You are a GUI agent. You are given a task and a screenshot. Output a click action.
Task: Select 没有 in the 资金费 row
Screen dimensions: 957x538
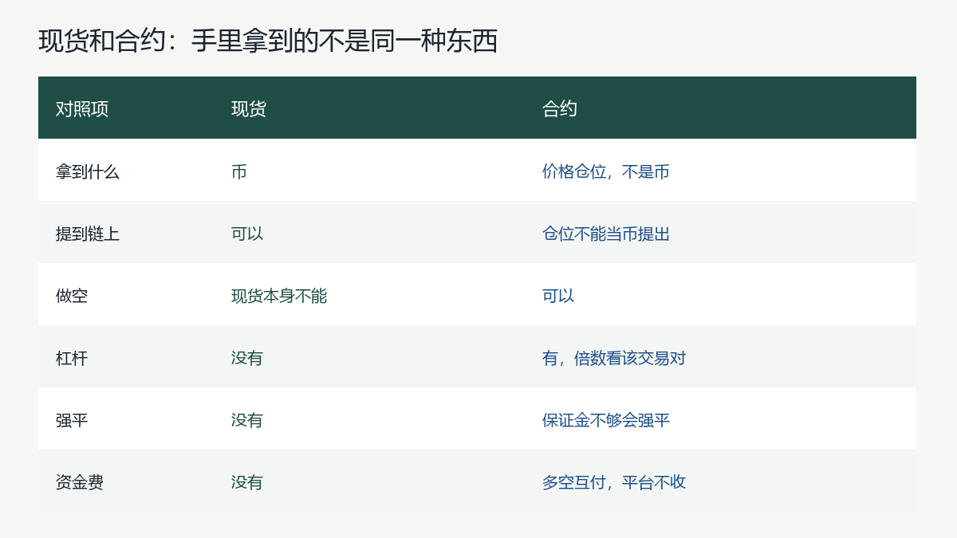(247, 482)
